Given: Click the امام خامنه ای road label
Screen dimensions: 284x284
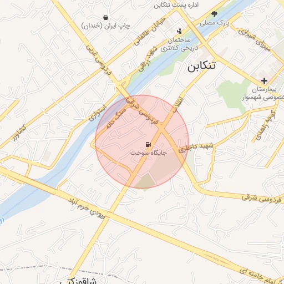Looking at the screenshot, I should point(260,276).
